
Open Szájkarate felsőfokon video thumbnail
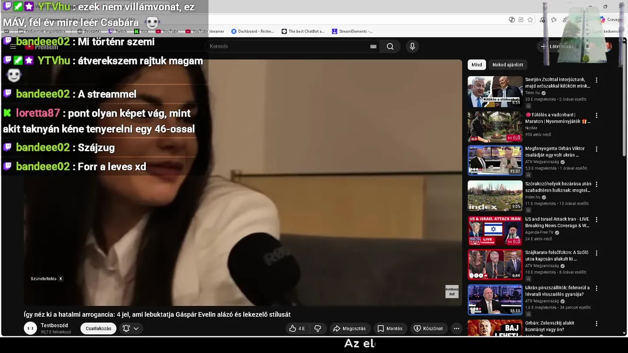[495, 265]
